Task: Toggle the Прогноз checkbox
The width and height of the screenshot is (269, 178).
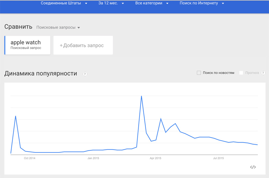Action: point(241,73)
